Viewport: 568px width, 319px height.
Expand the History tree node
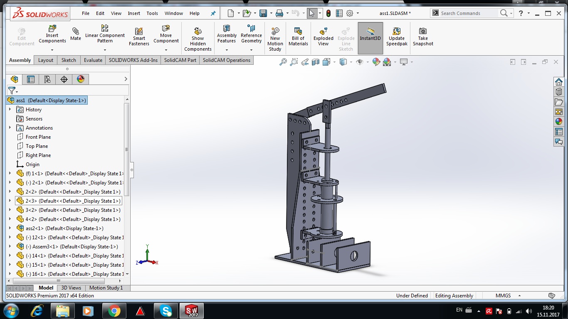tap(10, 110)
